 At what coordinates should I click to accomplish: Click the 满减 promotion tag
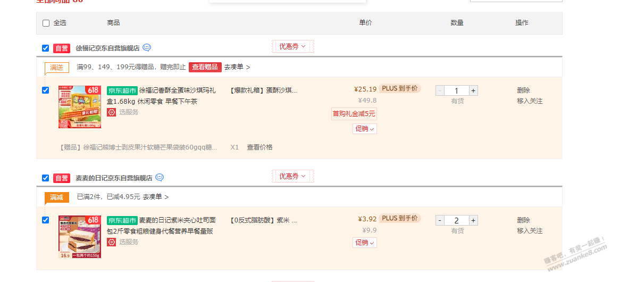57,197
